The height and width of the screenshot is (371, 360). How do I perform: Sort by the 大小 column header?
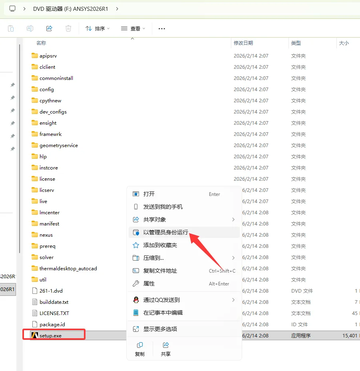coord(344,43)
